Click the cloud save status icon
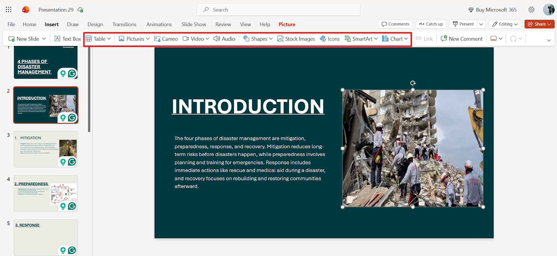 pos(80,10)
